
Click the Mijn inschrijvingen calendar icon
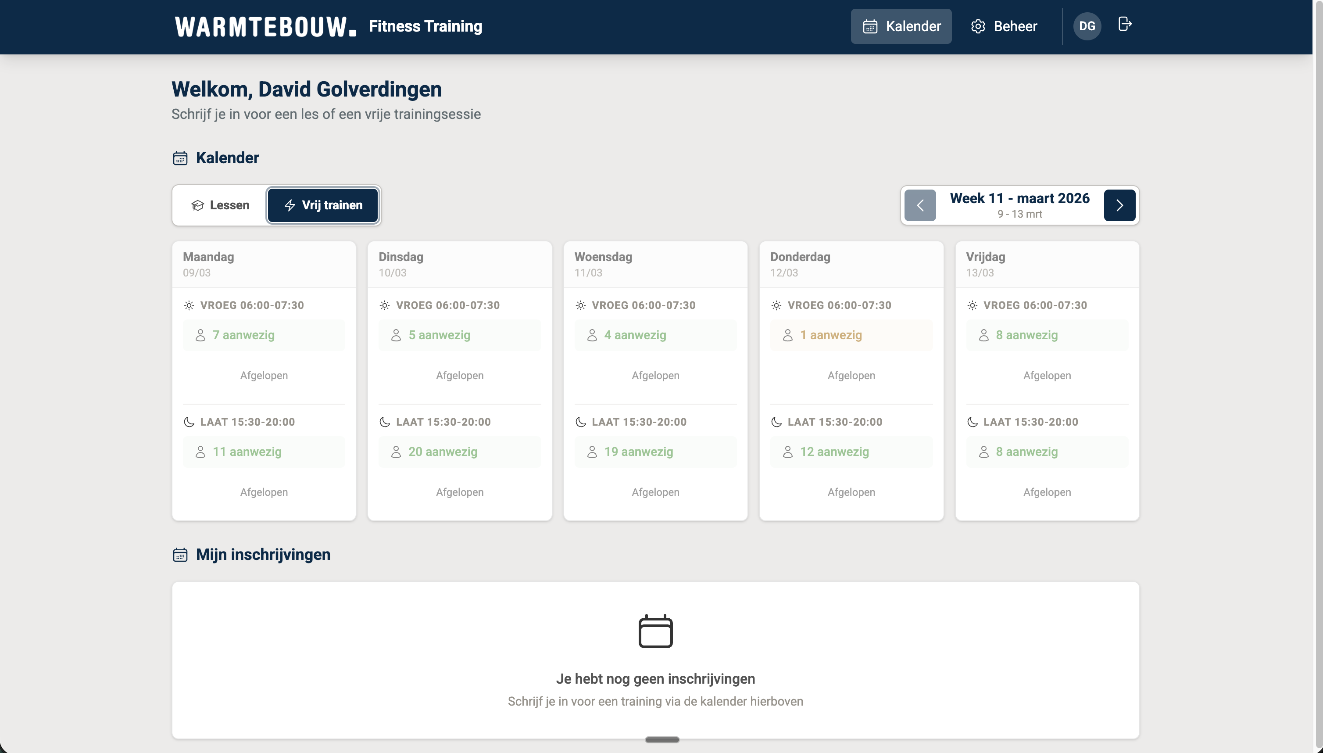pos(180,555)
